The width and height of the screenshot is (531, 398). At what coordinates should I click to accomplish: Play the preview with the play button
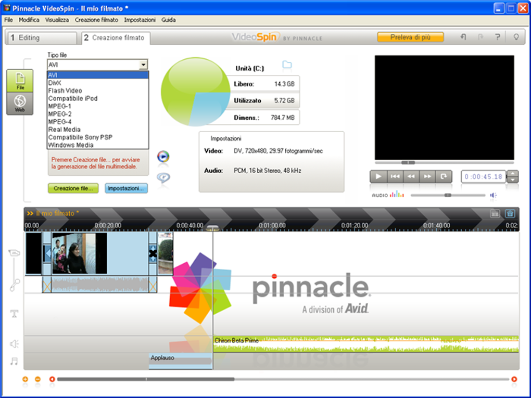click(378, 176)
